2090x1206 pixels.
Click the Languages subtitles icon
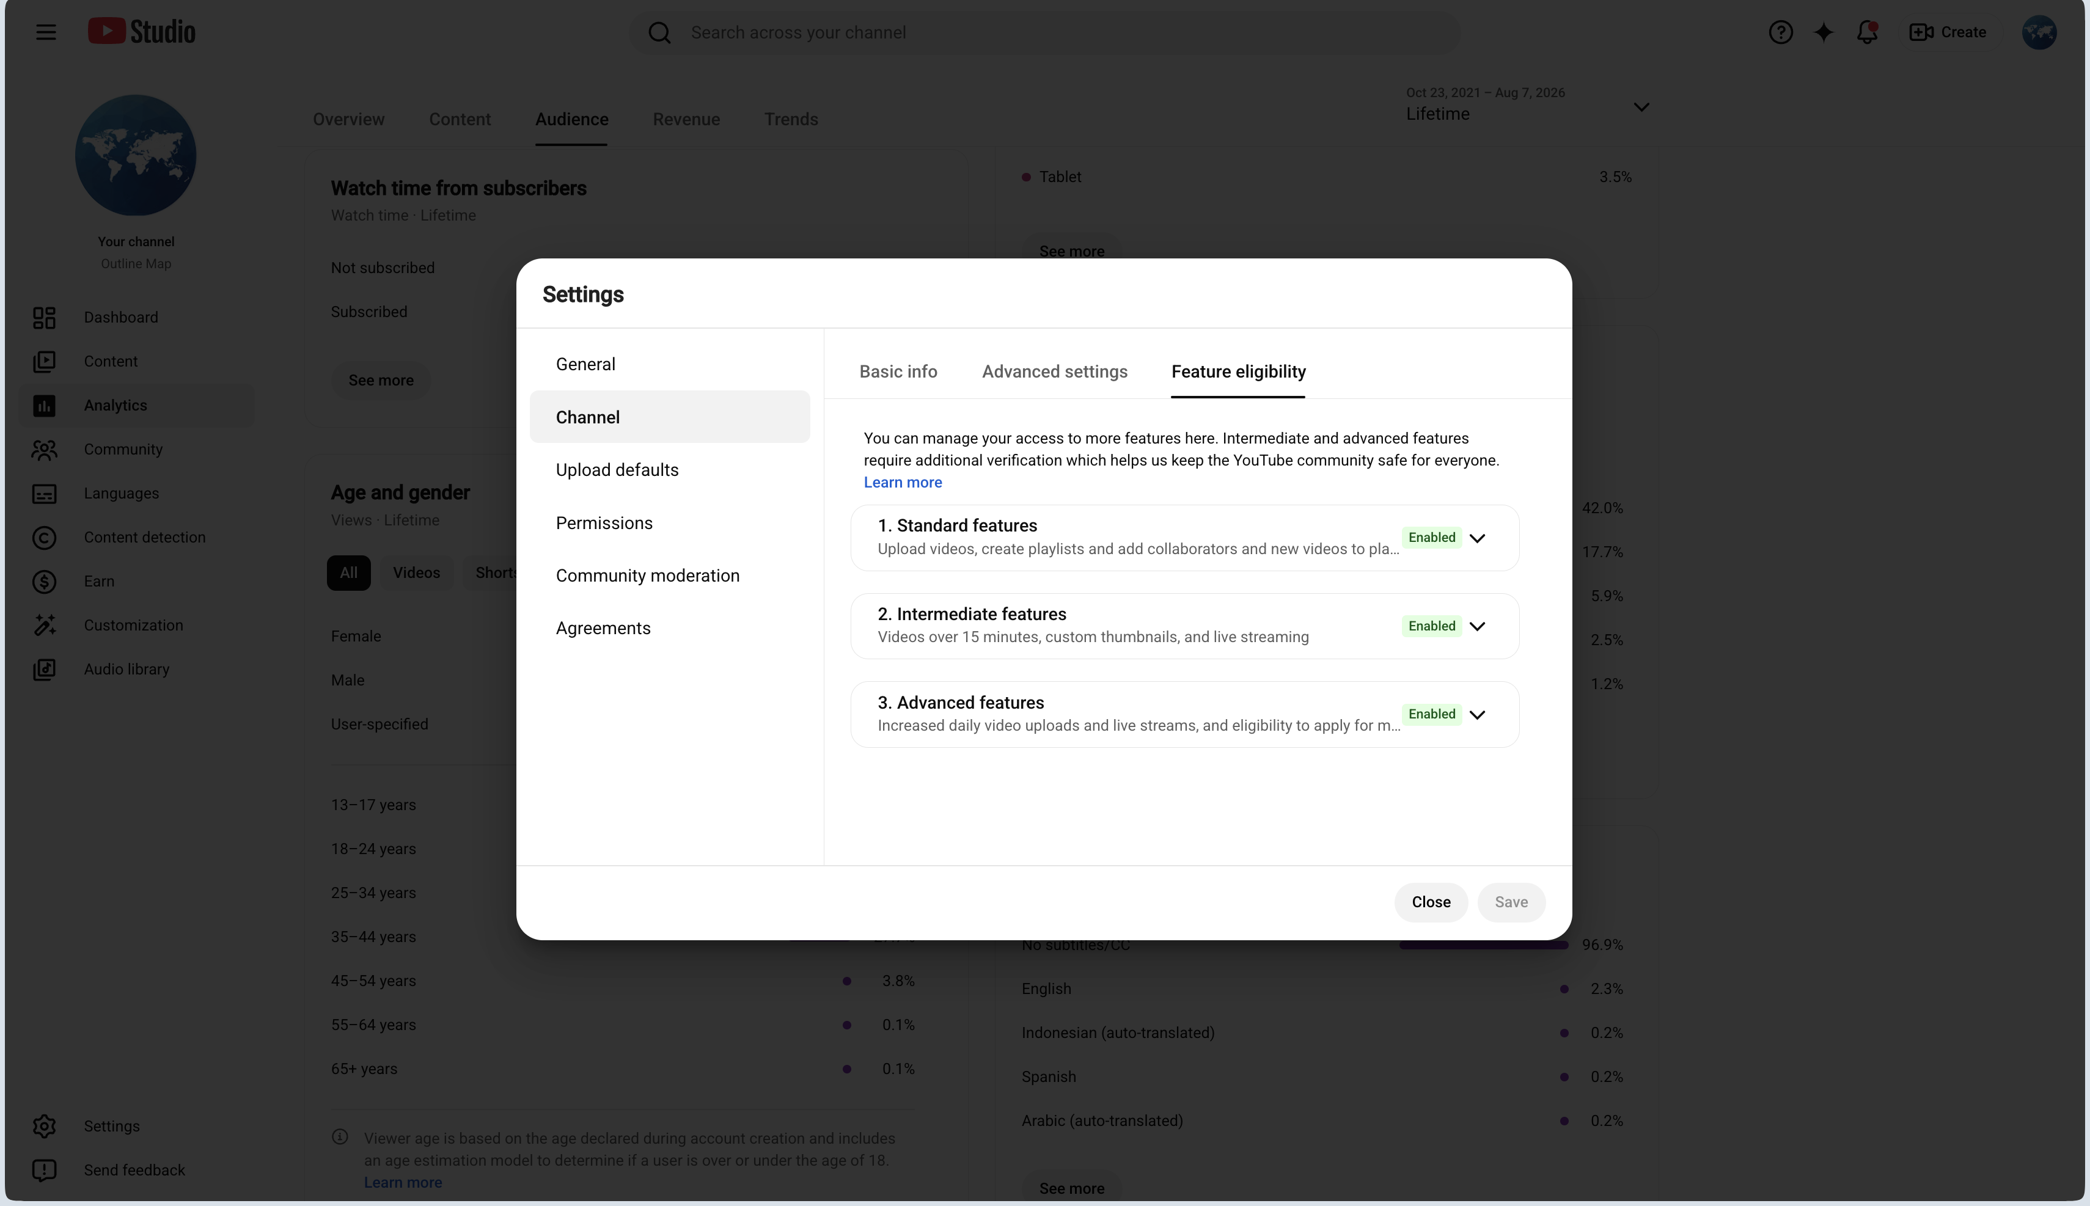pos(44,494)
